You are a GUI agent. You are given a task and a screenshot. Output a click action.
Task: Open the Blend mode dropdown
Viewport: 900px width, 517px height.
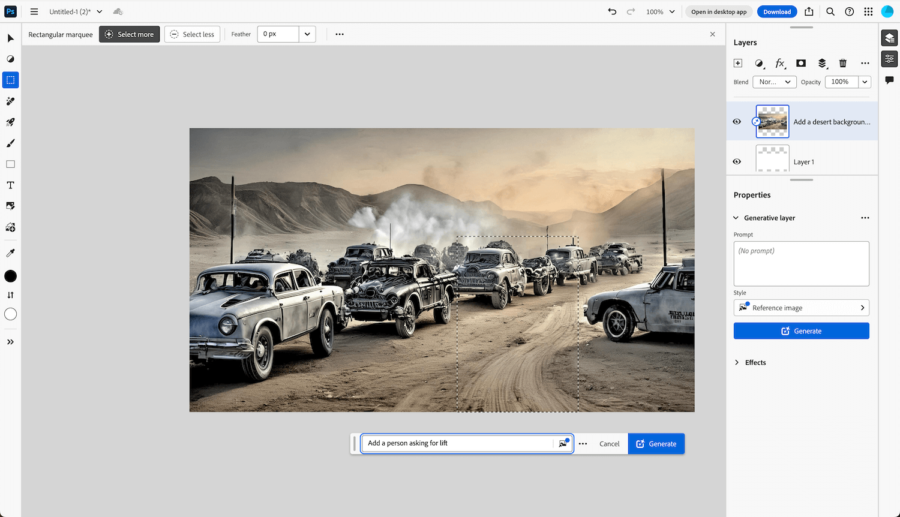775,82
